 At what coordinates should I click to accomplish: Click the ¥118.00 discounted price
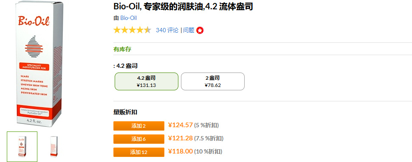[181, 151]
